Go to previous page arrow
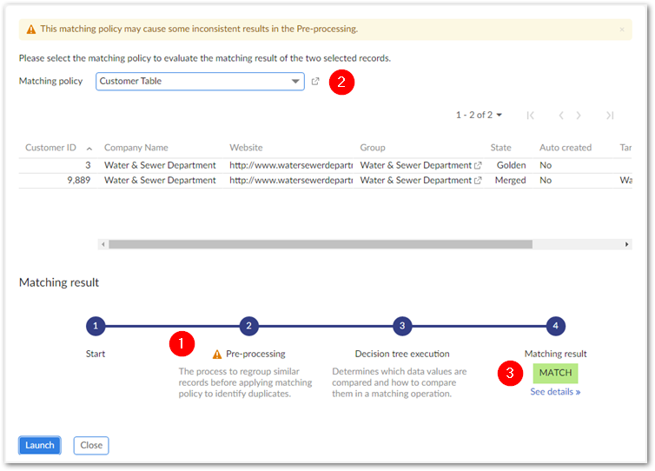This screenshot has width=655, height=471. (x=561, y=115)
